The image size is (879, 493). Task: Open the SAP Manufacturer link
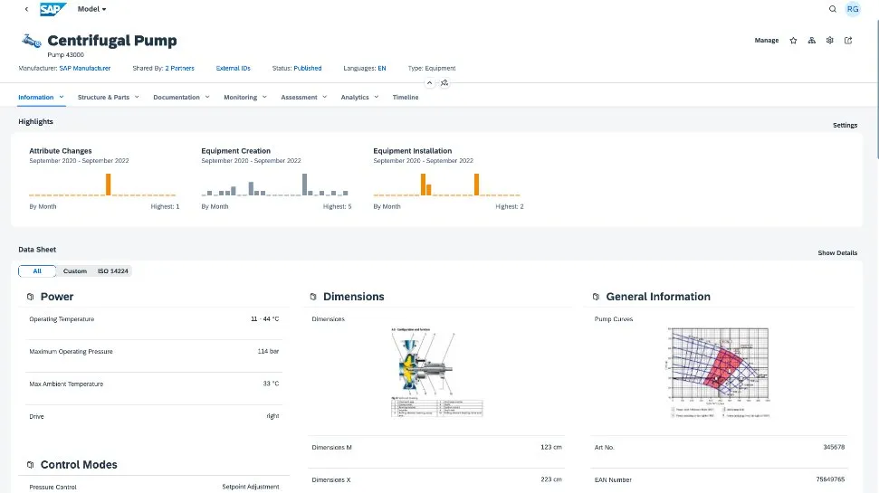[x=85, y=69]
